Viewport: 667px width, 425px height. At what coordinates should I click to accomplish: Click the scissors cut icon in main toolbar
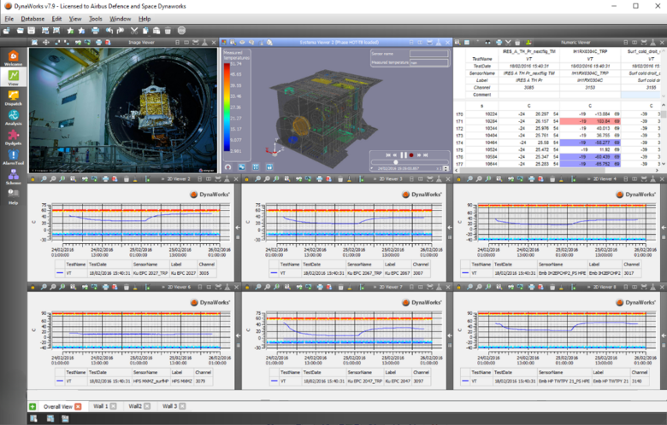tap(134, 31)
